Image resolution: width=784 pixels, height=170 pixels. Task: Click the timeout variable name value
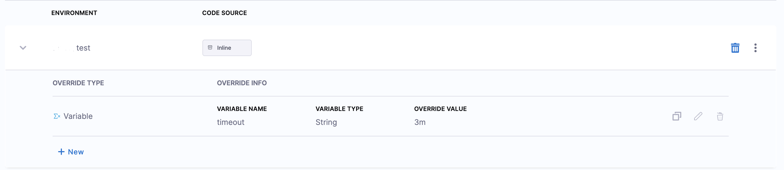230,122
